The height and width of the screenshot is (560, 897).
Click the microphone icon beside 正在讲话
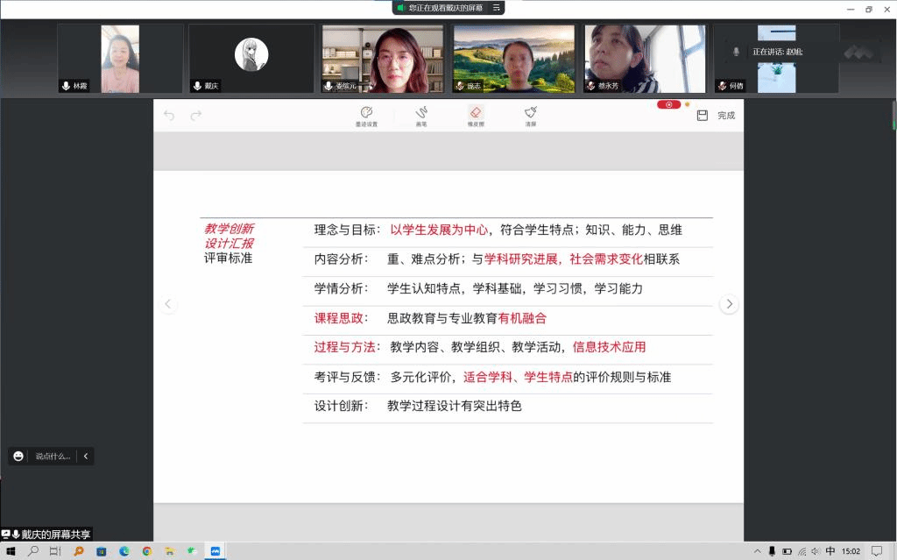(x=736, y=52)
